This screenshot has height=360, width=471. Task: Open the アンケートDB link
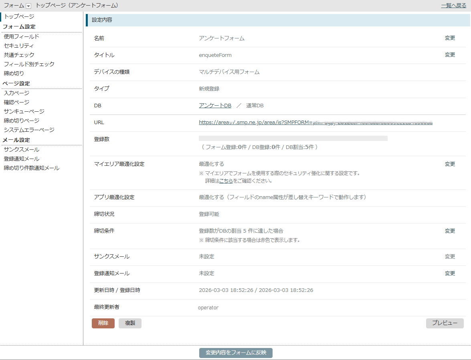[x=215, y=105]
